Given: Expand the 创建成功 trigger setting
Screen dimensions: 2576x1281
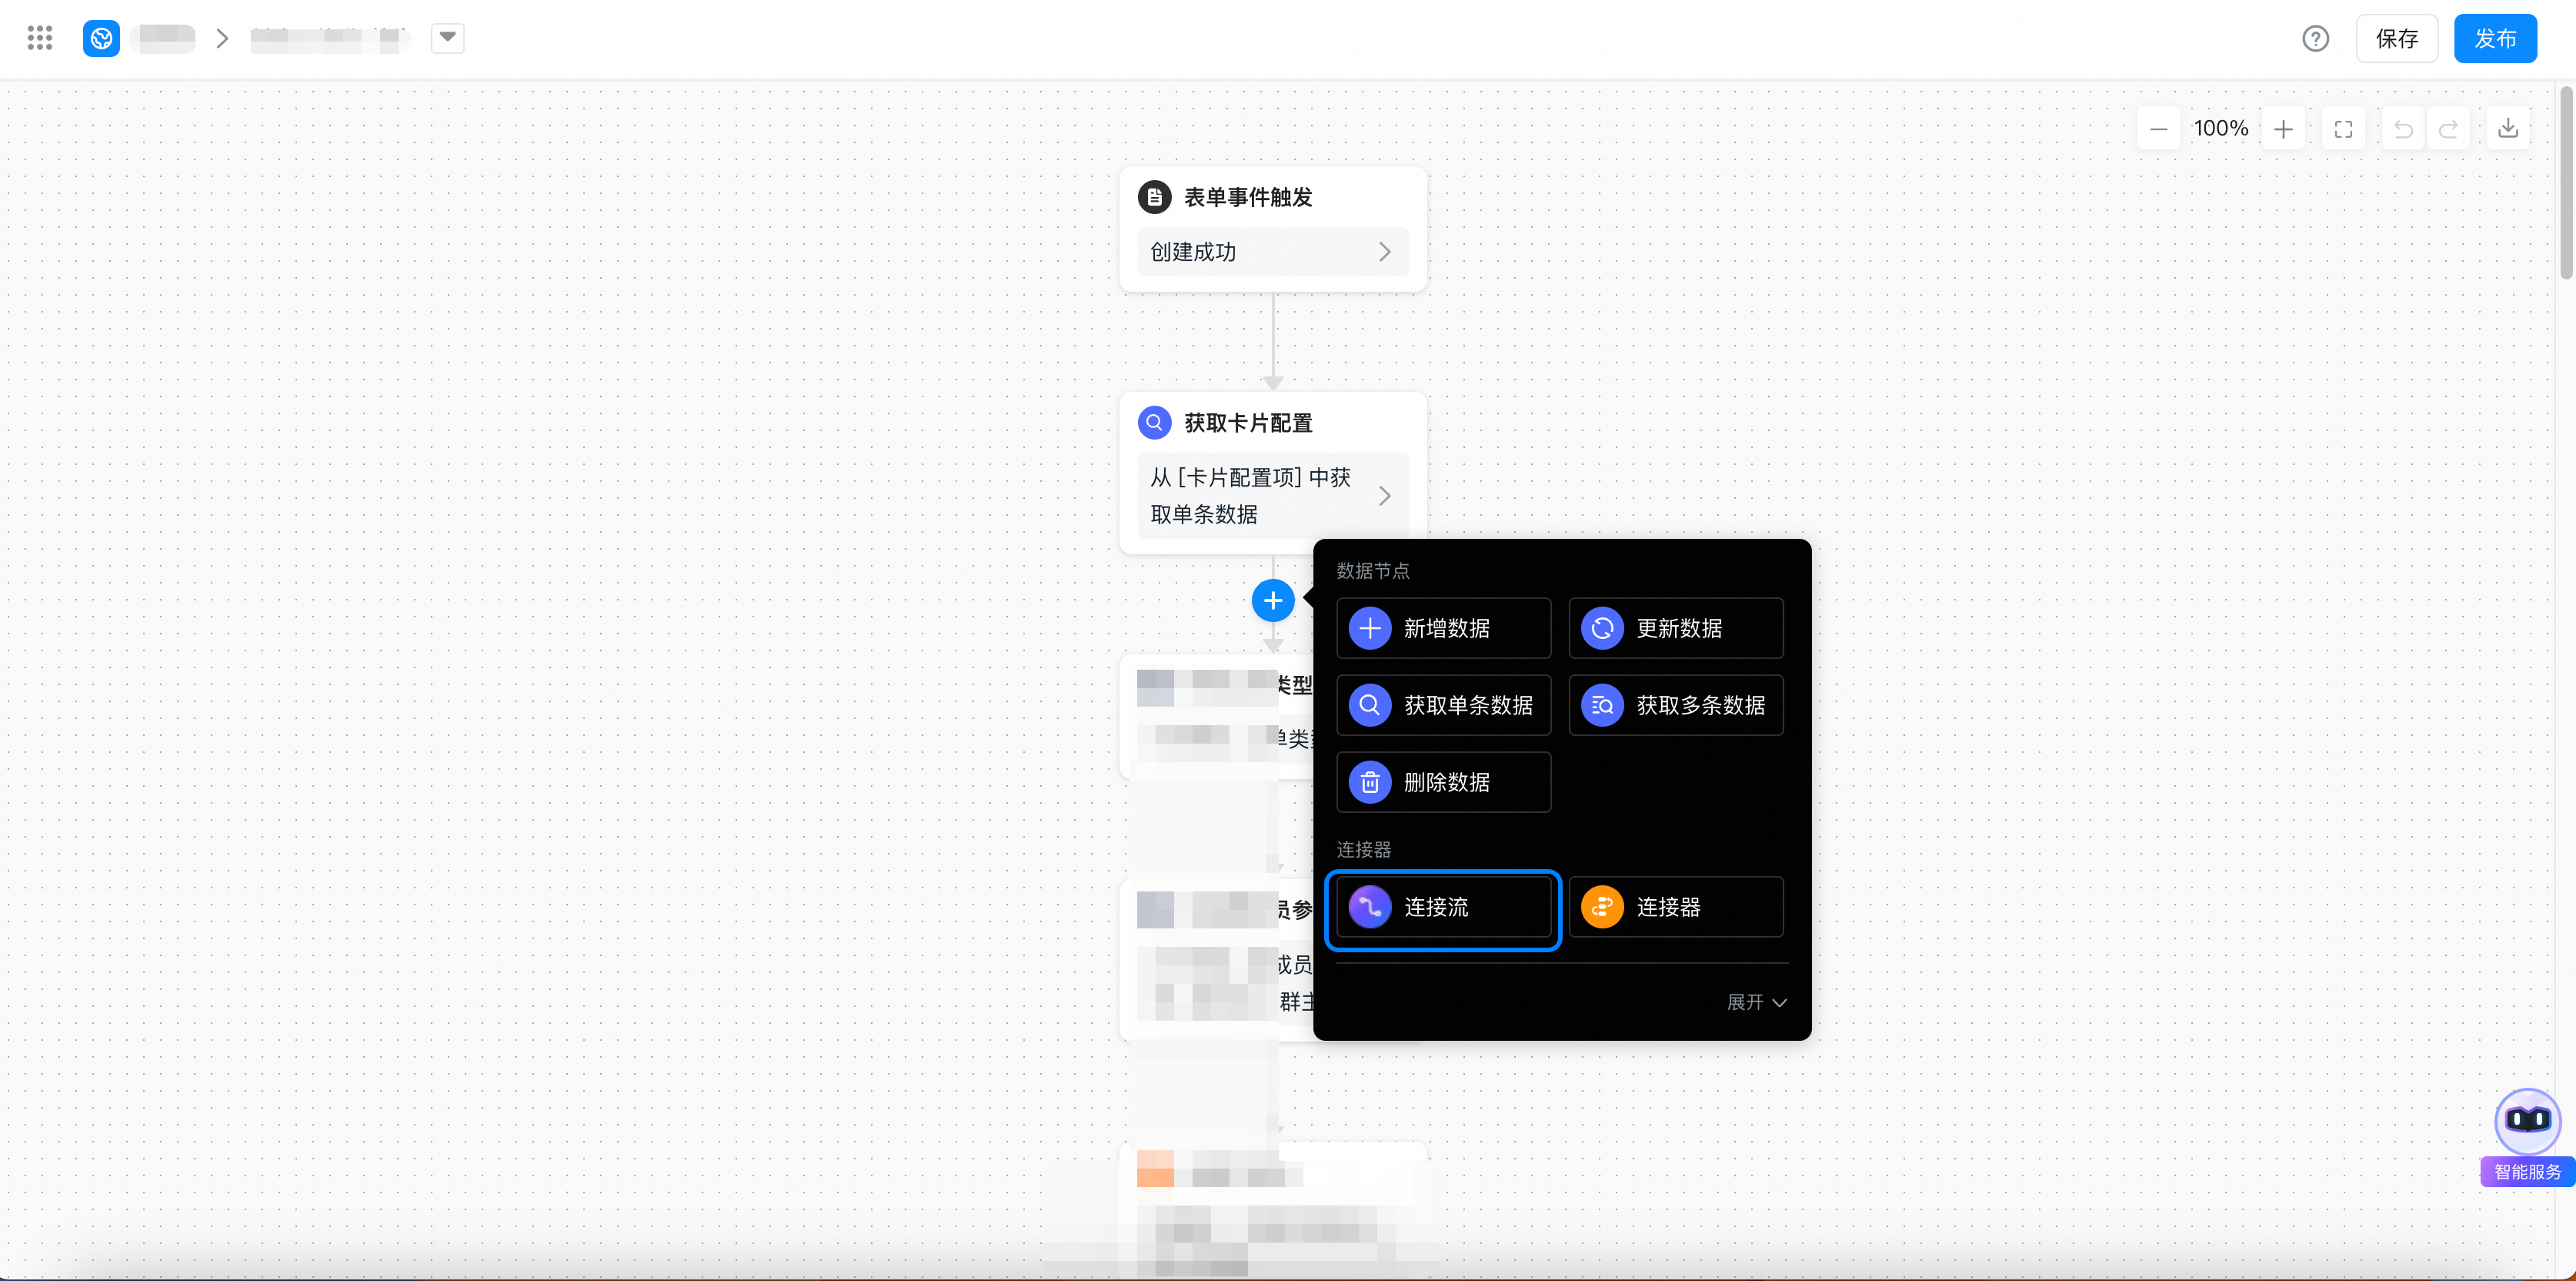Looking at the screenshot, I should [1272, 253].
